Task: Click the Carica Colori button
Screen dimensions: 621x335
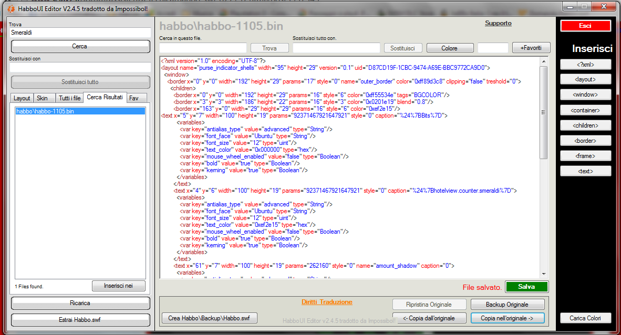Action: [x=585, y=318]
